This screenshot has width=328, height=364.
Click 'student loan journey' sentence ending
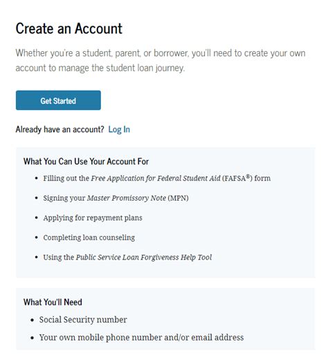(x=145, y=68)
